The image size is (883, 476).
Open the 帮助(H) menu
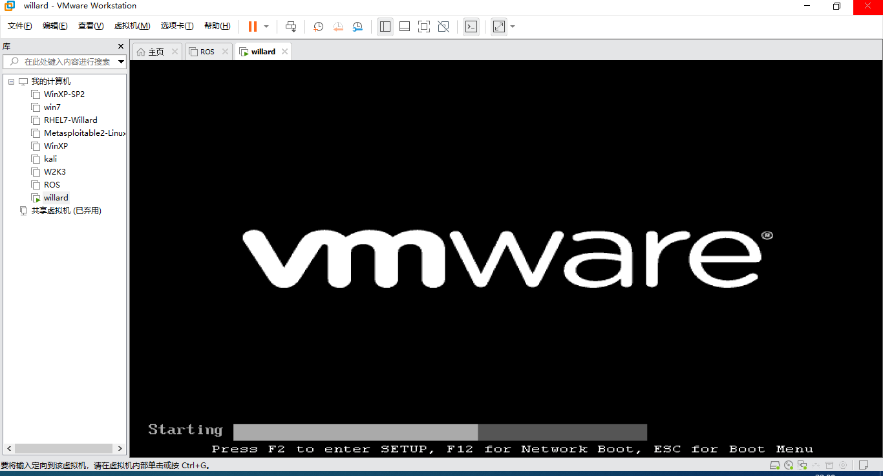click(217, 26)
